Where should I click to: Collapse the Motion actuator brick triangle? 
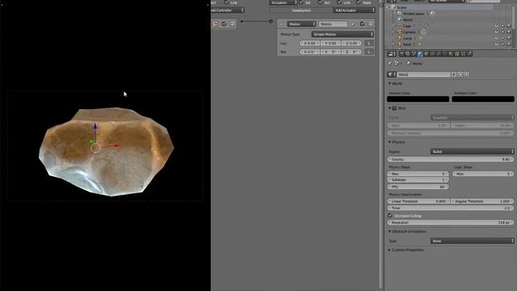(x=281, y=23)
